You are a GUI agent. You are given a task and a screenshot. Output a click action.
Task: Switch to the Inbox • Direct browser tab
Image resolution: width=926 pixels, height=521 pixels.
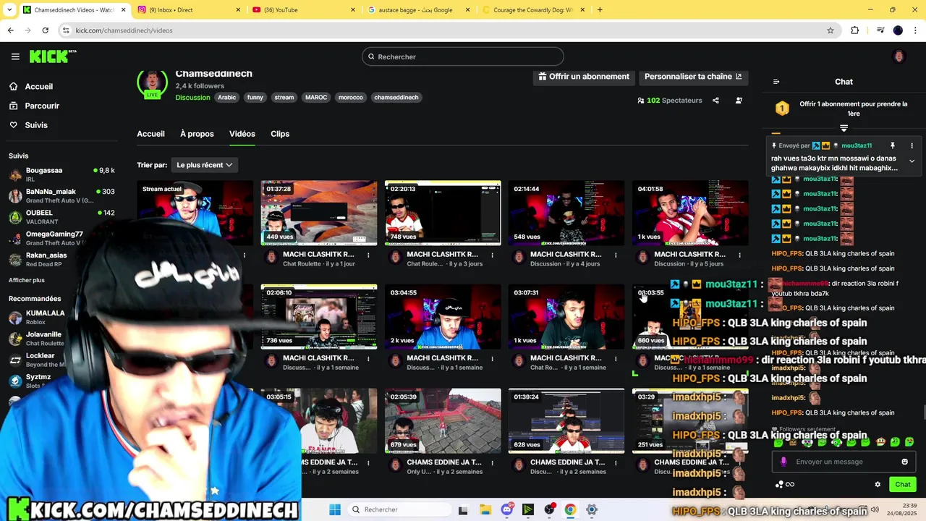click(x=188, y=10)
